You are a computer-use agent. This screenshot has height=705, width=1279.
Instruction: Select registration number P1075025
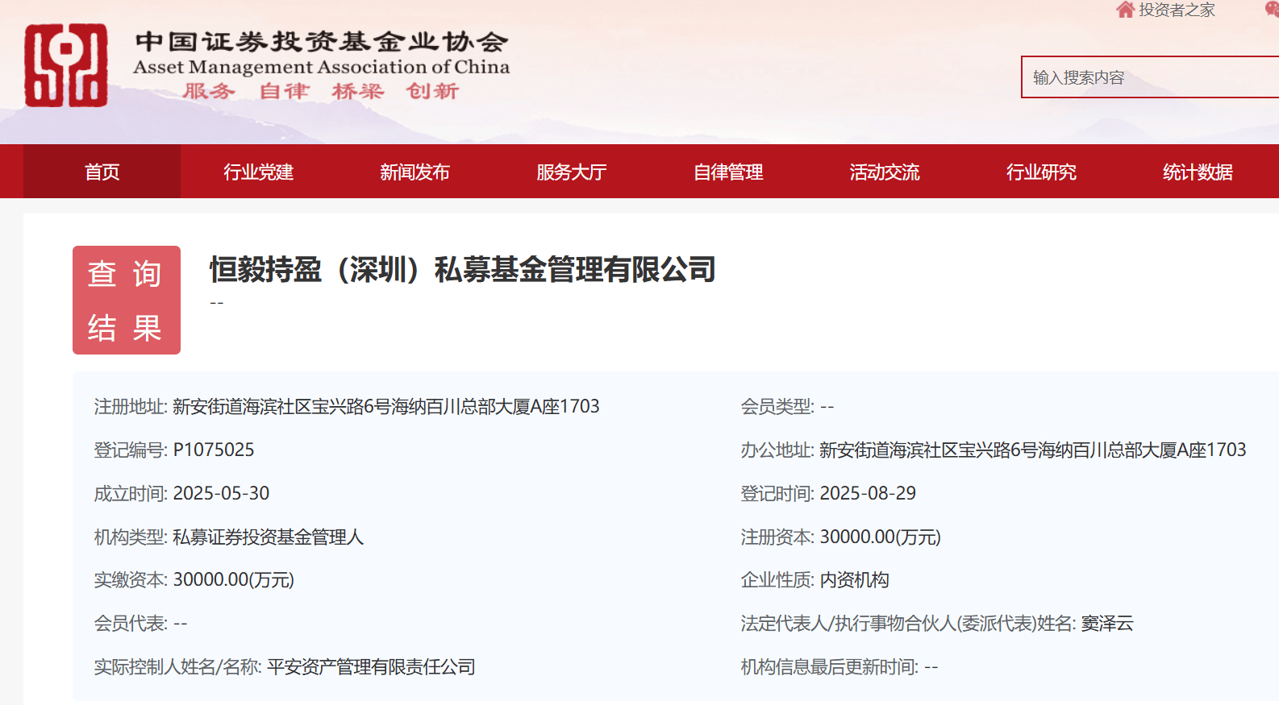point(214,450)
